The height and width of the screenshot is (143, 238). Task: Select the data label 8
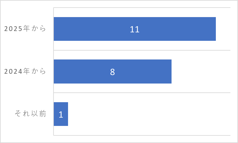pos(112,72)
